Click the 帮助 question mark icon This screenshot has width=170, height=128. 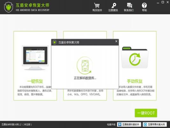pos(144,5)
